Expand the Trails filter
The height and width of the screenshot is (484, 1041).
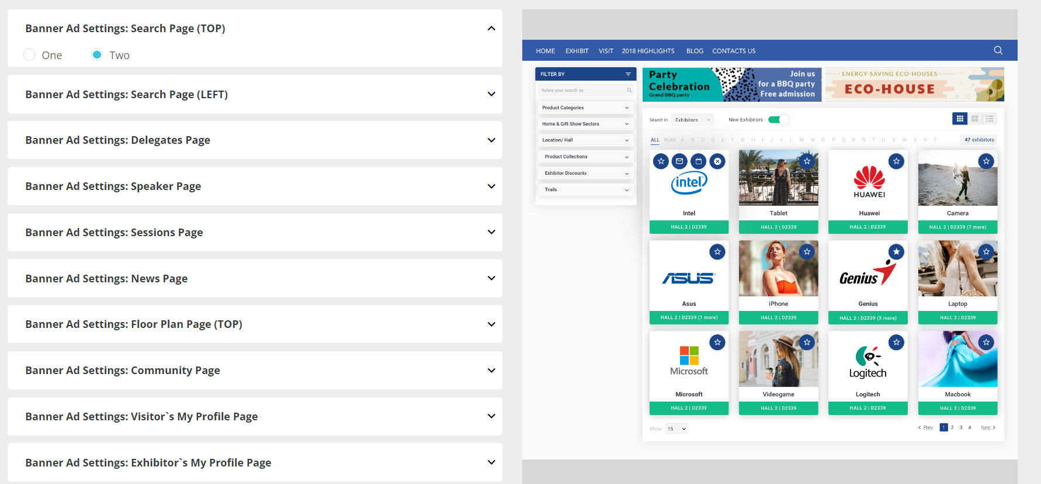[x=586, y=189]
